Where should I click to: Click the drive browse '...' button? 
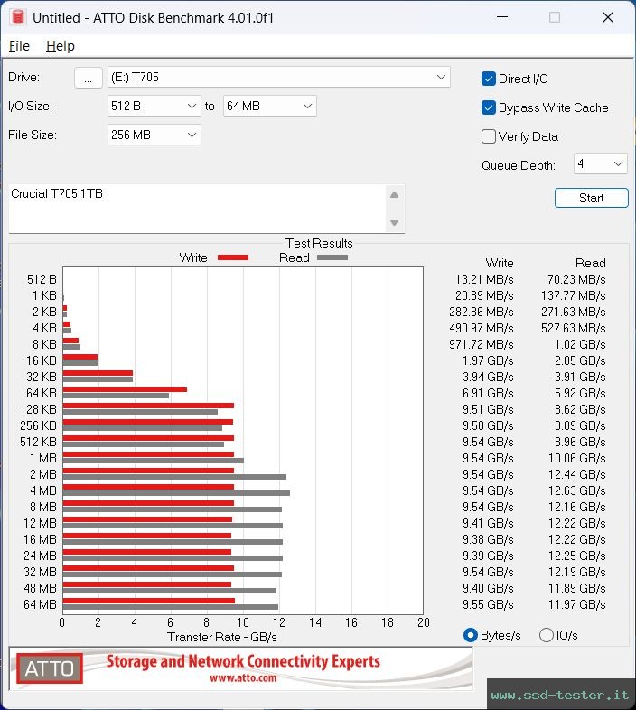pyautogui.click(x=88, y=78)
